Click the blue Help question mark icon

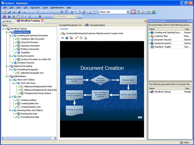pyautogui.click(x=72, y=12)
